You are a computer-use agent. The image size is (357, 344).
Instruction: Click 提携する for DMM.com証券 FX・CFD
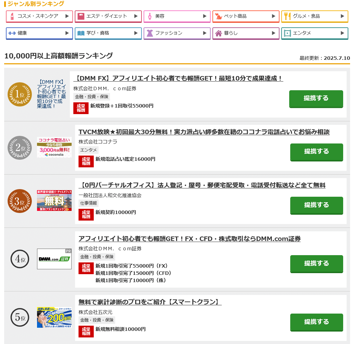(317, 264)
